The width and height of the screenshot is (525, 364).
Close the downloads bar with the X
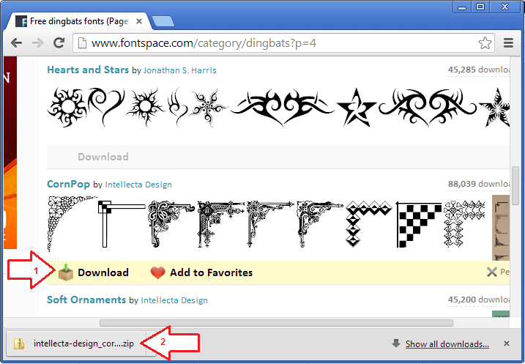(x=506, y=343)
